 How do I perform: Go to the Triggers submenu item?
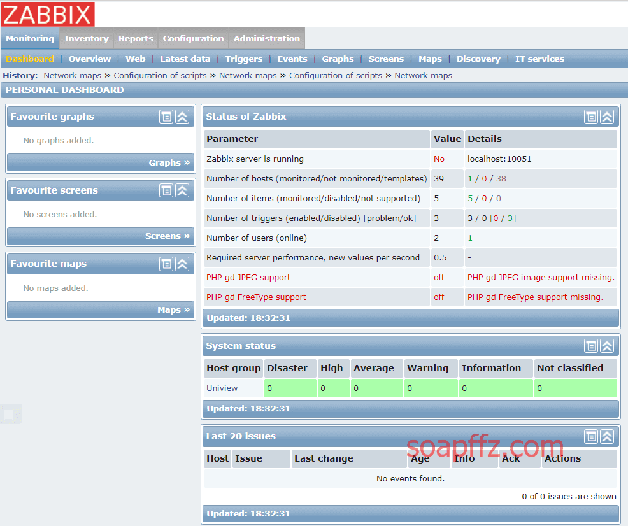coord(244,59)
